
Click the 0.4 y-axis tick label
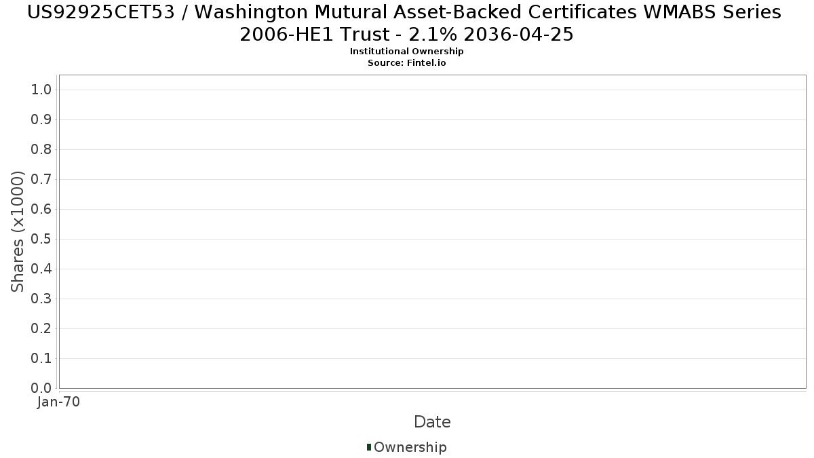point(41,269)
